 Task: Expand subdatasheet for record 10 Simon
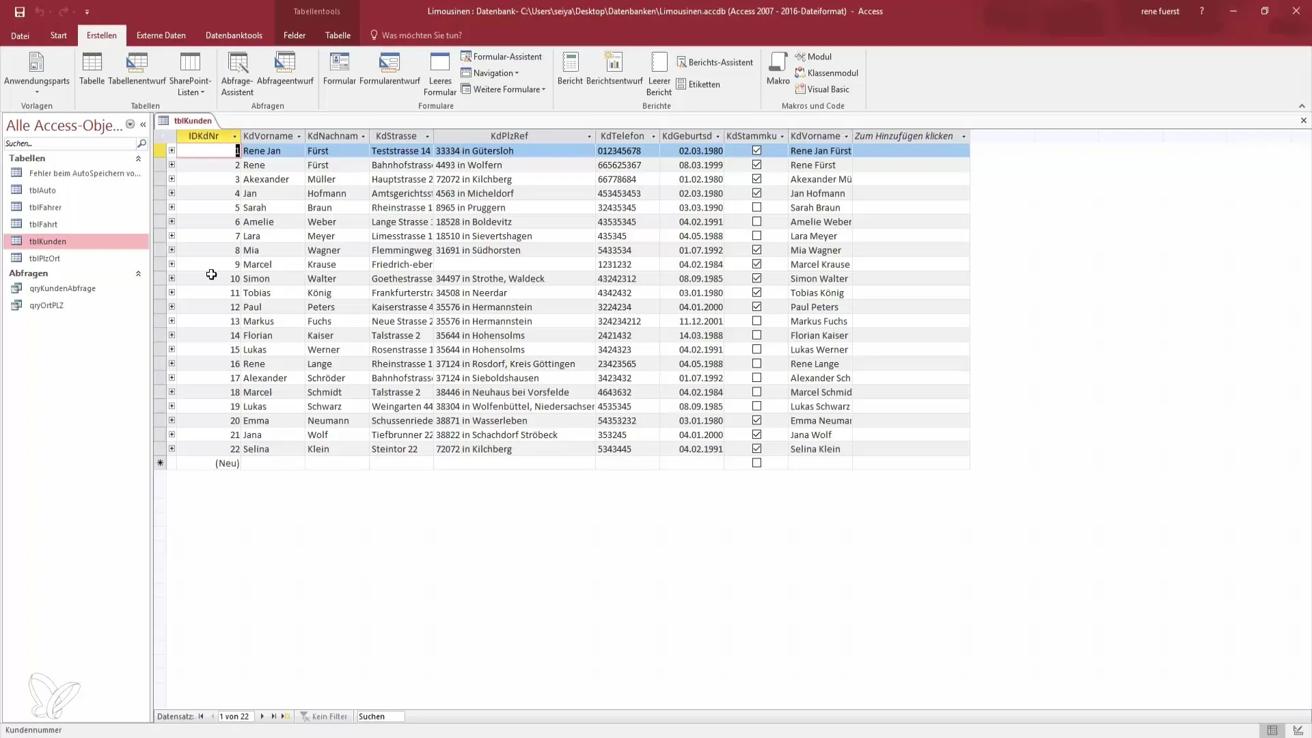[x=172, y=278]
